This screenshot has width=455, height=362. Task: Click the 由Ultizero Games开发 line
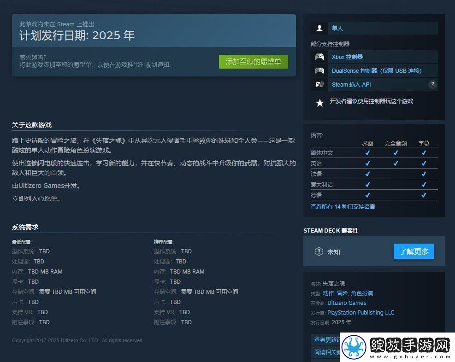click(46, 186)
